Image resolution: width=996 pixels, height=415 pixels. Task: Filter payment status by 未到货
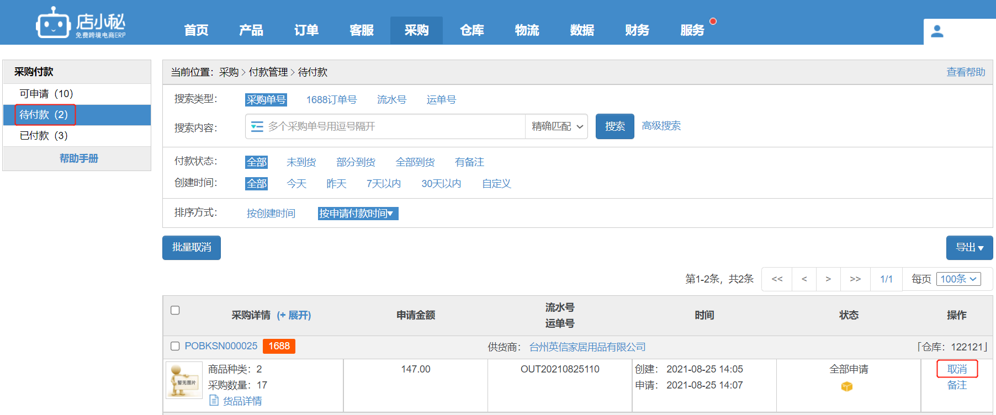(x=301, y=162)
